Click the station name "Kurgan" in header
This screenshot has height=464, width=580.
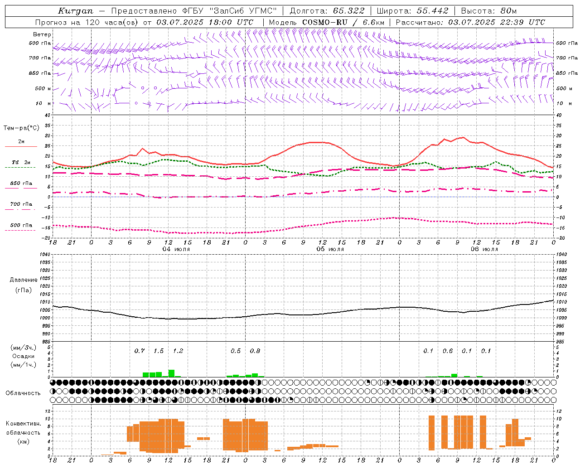coord(75,11)
